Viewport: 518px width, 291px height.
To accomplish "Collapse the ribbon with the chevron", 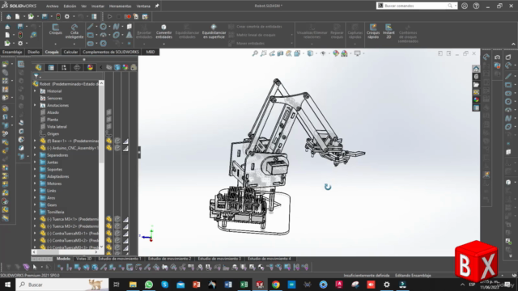I will [513, 44].
